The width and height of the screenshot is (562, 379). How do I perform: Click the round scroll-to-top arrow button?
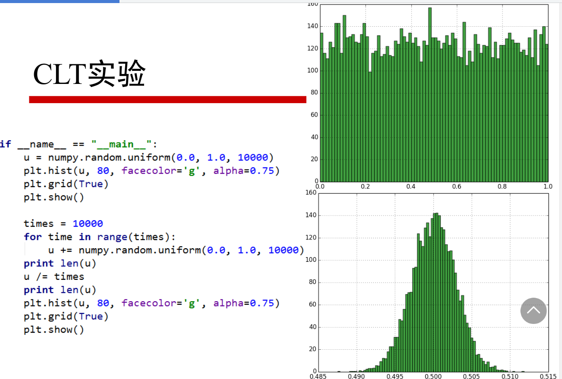[x=534, y=311]
